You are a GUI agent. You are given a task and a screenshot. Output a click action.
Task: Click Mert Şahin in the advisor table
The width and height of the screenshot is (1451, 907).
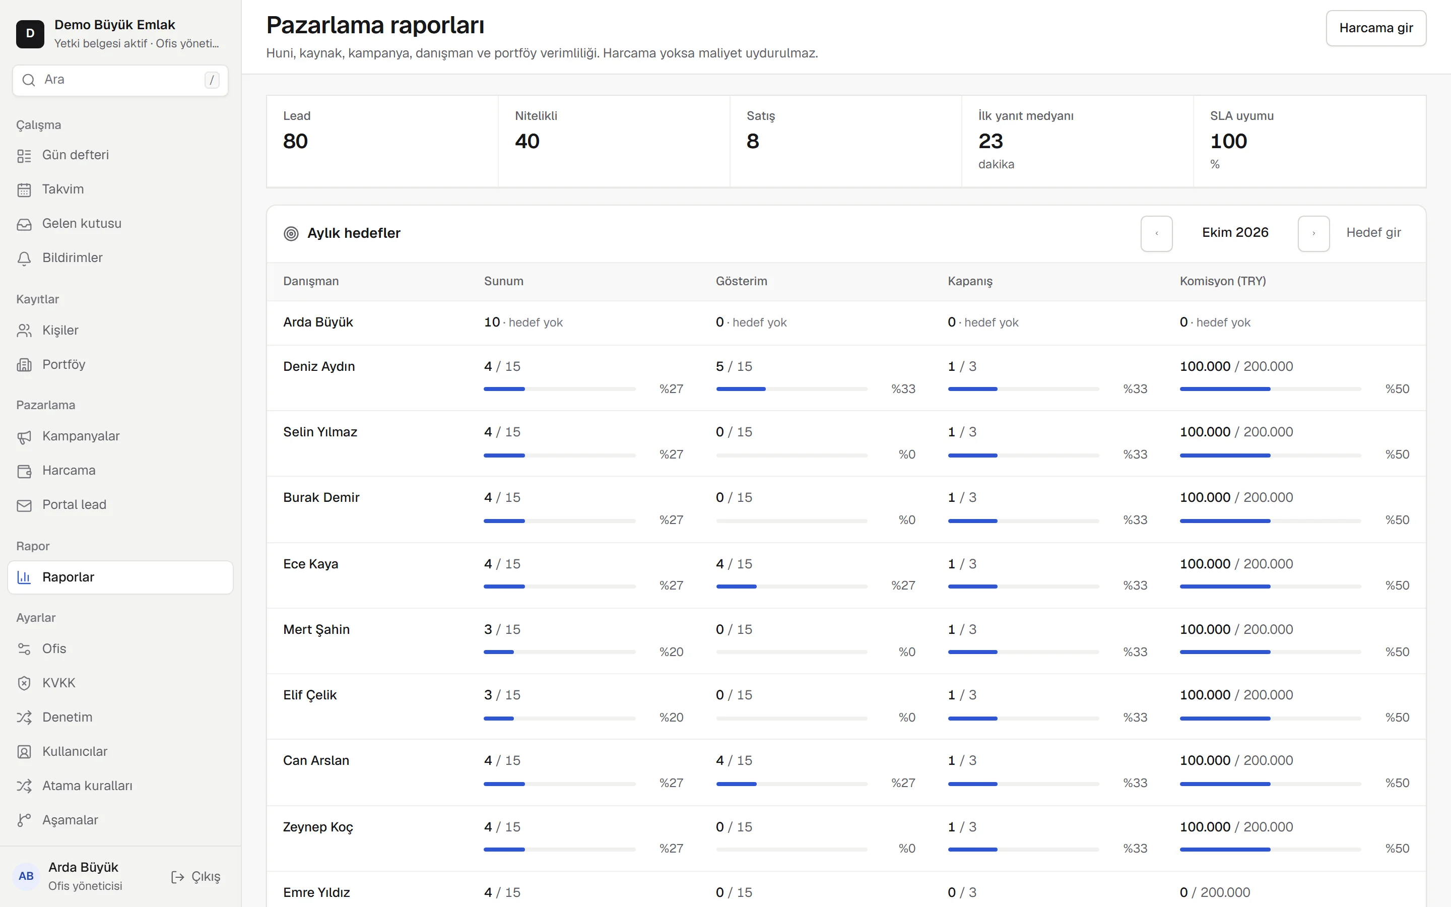point(316,629)
